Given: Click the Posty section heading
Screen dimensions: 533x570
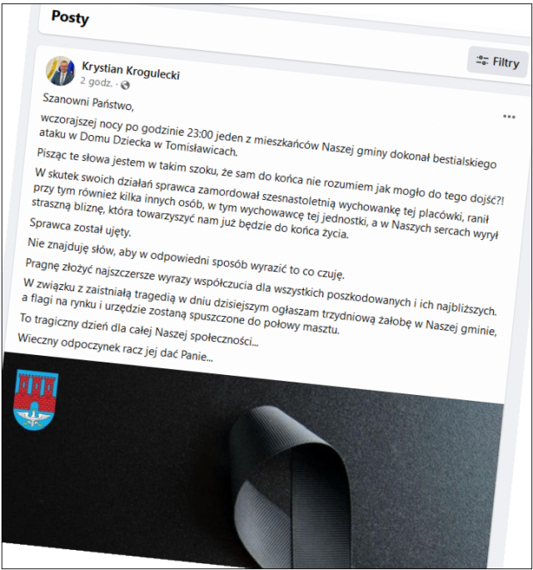Looking at the screenshot, I should click(70, 17).
